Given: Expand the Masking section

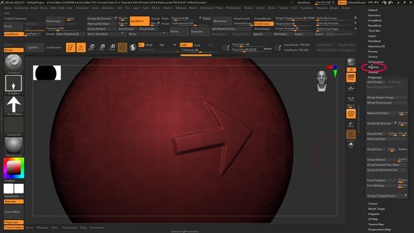Looking at the screenshot, I should (373, 67).
